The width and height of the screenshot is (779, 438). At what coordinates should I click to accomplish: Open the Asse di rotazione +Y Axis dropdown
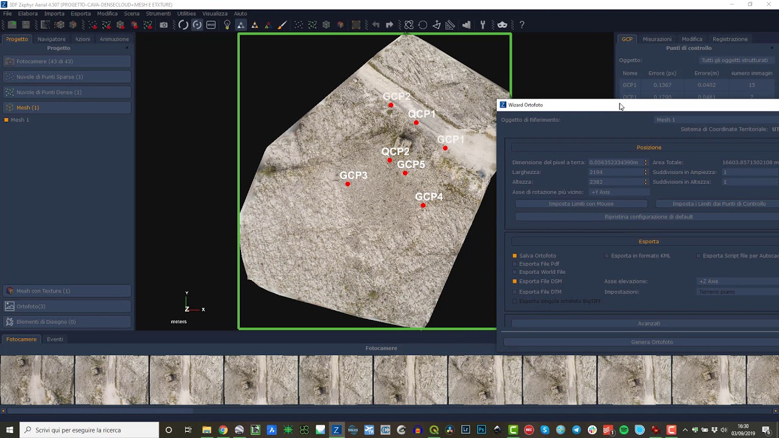618,192
